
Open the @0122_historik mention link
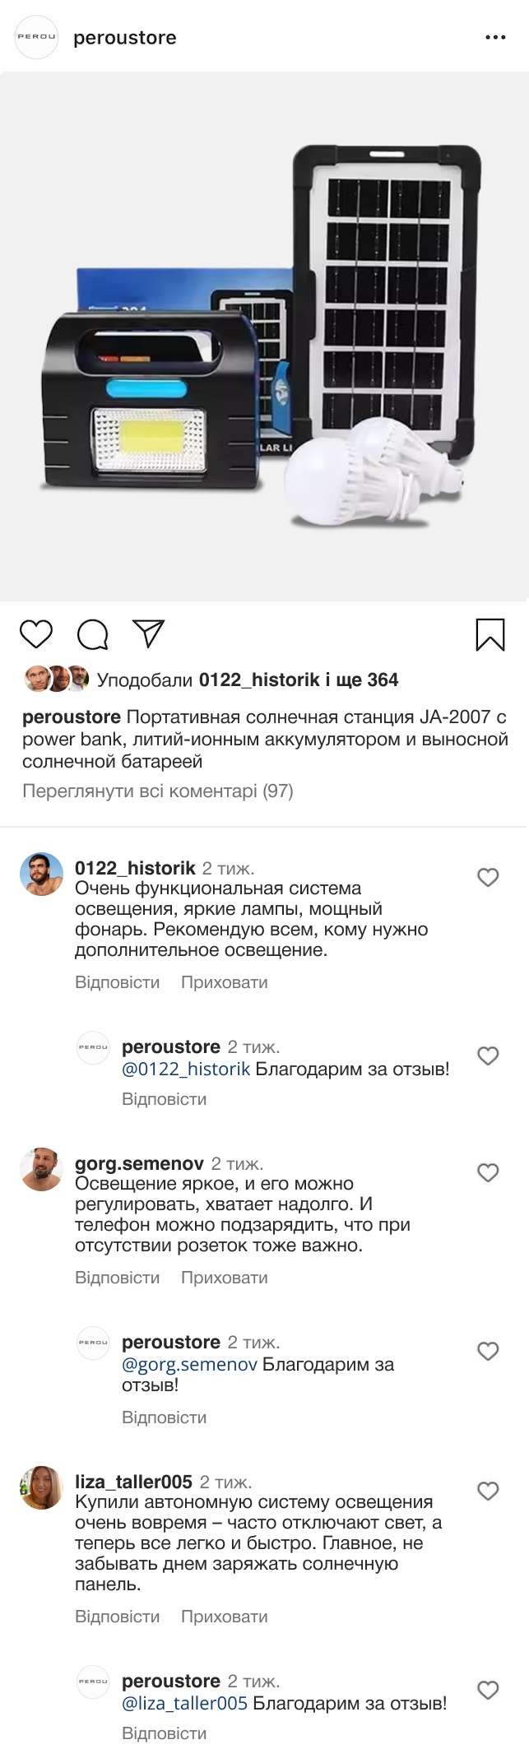tap(186, 1069)
